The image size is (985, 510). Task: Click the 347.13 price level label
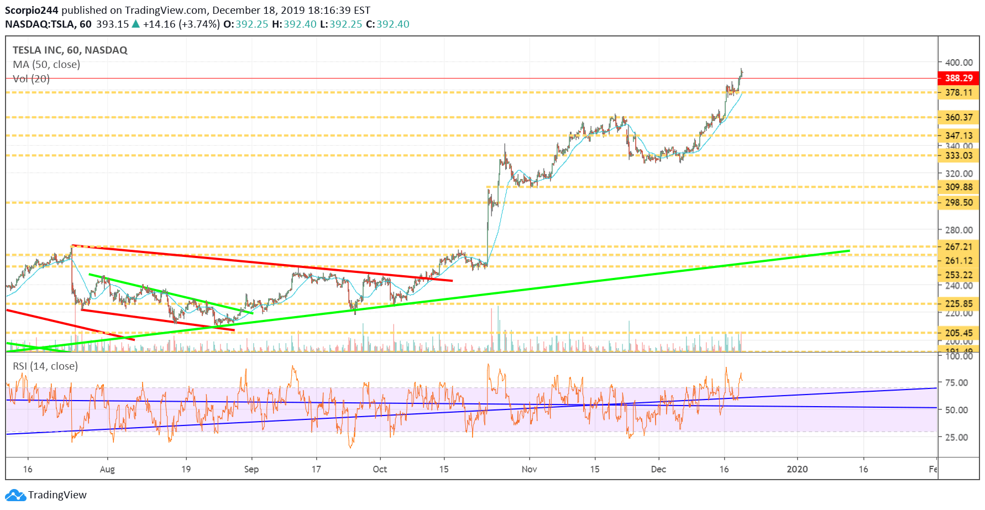click(x=958, y=135)
